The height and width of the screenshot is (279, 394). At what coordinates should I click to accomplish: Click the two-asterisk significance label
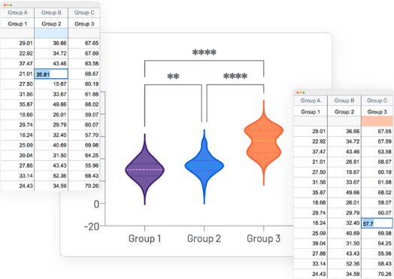173,76
